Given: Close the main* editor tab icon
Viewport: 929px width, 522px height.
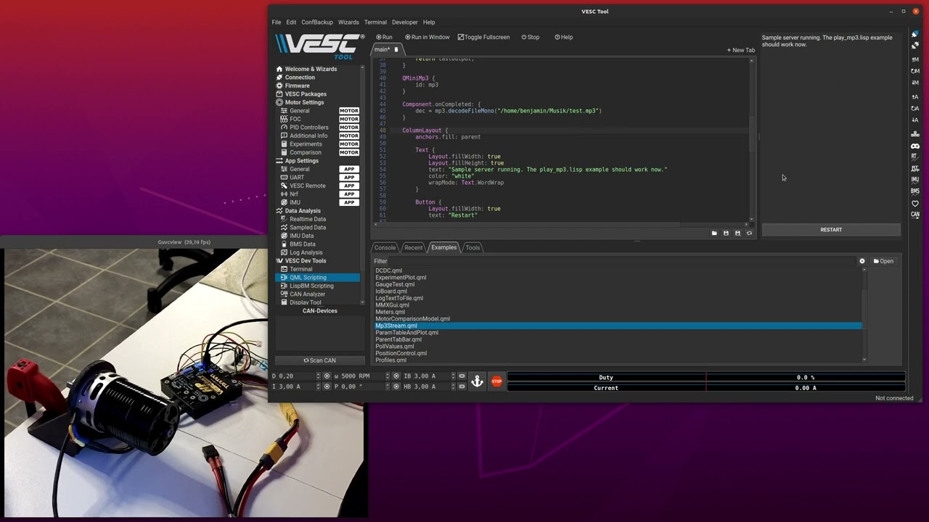Looking at the screenshot, I should pyautogui.click(x=396, y=49).
